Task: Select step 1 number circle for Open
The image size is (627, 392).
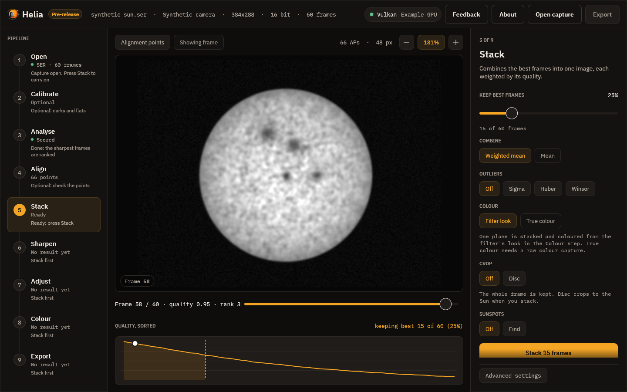Action: point(19,60)
